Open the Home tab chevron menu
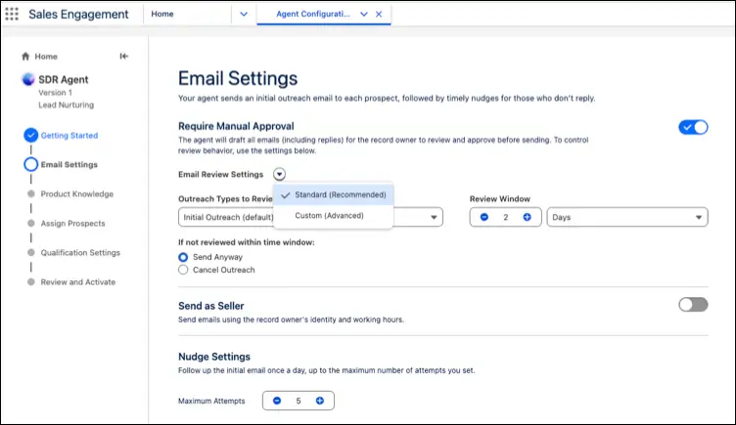Viewport: 736px width, 425px height. 244,14
